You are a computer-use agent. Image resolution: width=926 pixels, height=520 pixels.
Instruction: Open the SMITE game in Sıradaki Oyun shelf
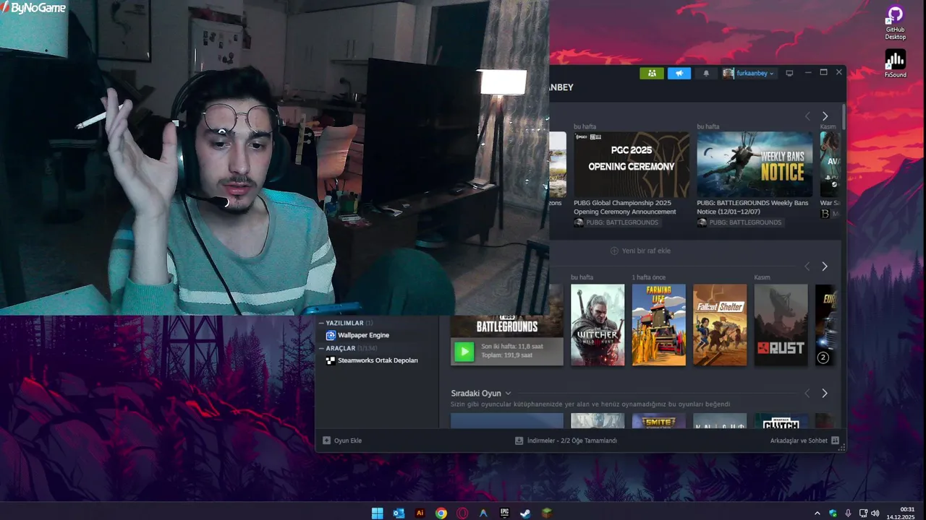[659, 421]
